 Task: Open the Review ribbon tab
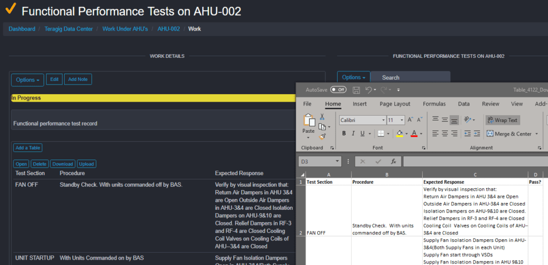coord(491,104)
